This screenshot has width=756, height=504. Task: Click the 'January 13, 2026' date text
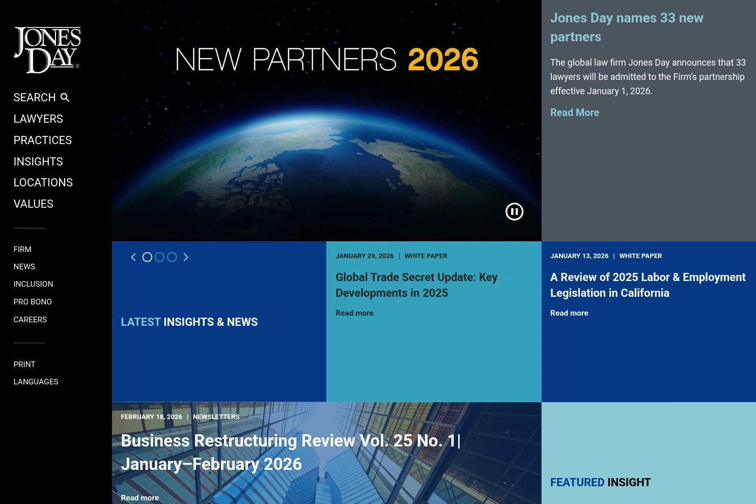tap(579, 256)
